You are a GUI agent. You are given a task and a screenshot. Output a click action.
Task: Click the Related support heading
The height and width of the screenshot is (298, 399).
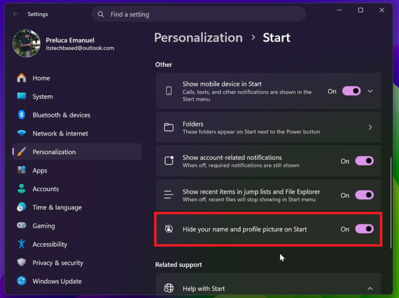pyautogui.click(x=179, y=265)
